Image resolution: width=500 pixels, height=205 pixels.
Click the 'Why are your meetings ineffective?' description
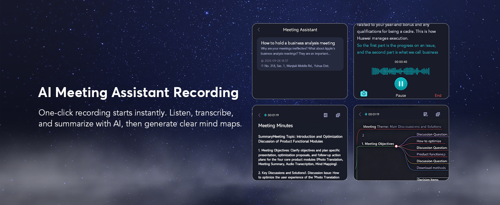coord(298,51)
